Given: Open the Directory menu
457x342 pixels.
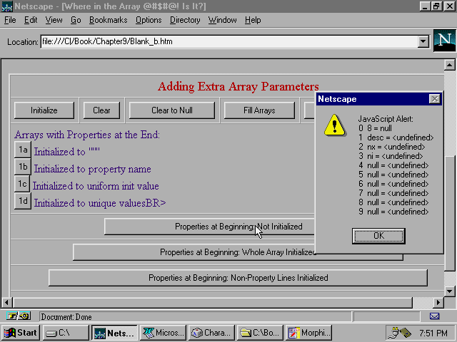Looking at the screenshot, I should (185, 20).
